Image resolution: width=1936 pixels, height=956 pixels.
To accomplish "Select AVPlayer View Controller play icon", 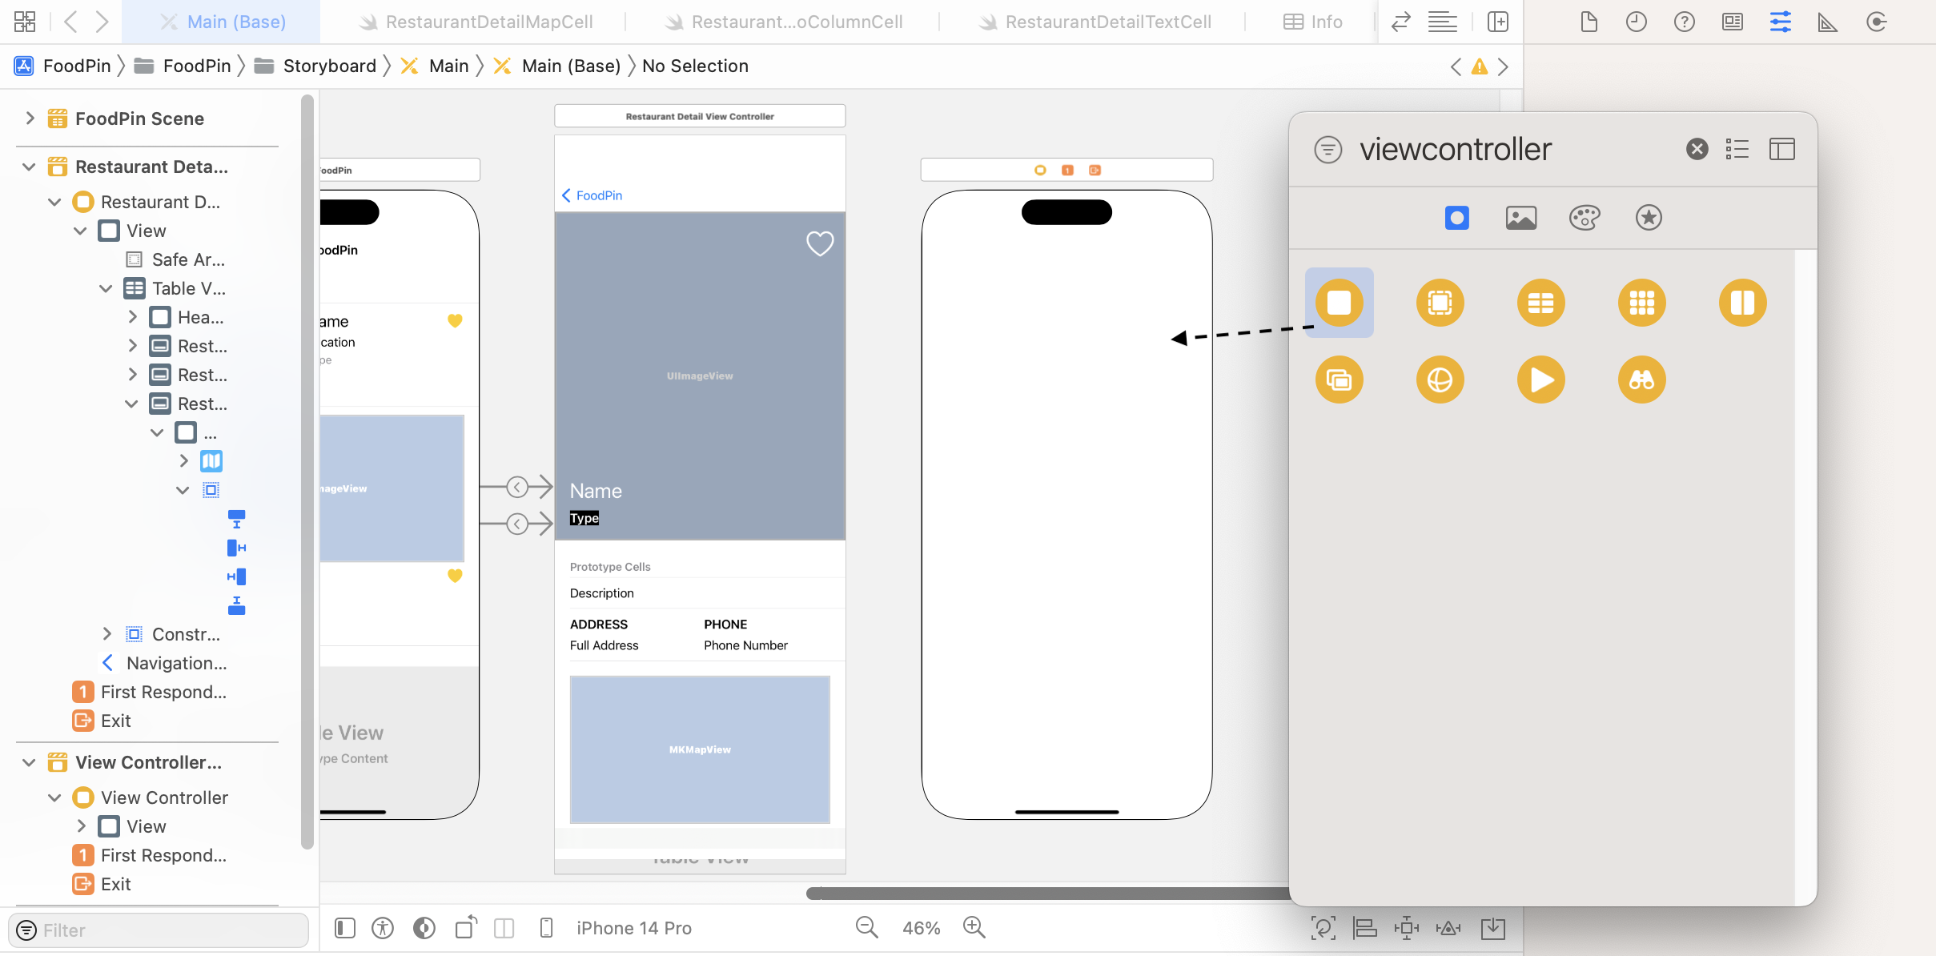I will pos(1540,379).
